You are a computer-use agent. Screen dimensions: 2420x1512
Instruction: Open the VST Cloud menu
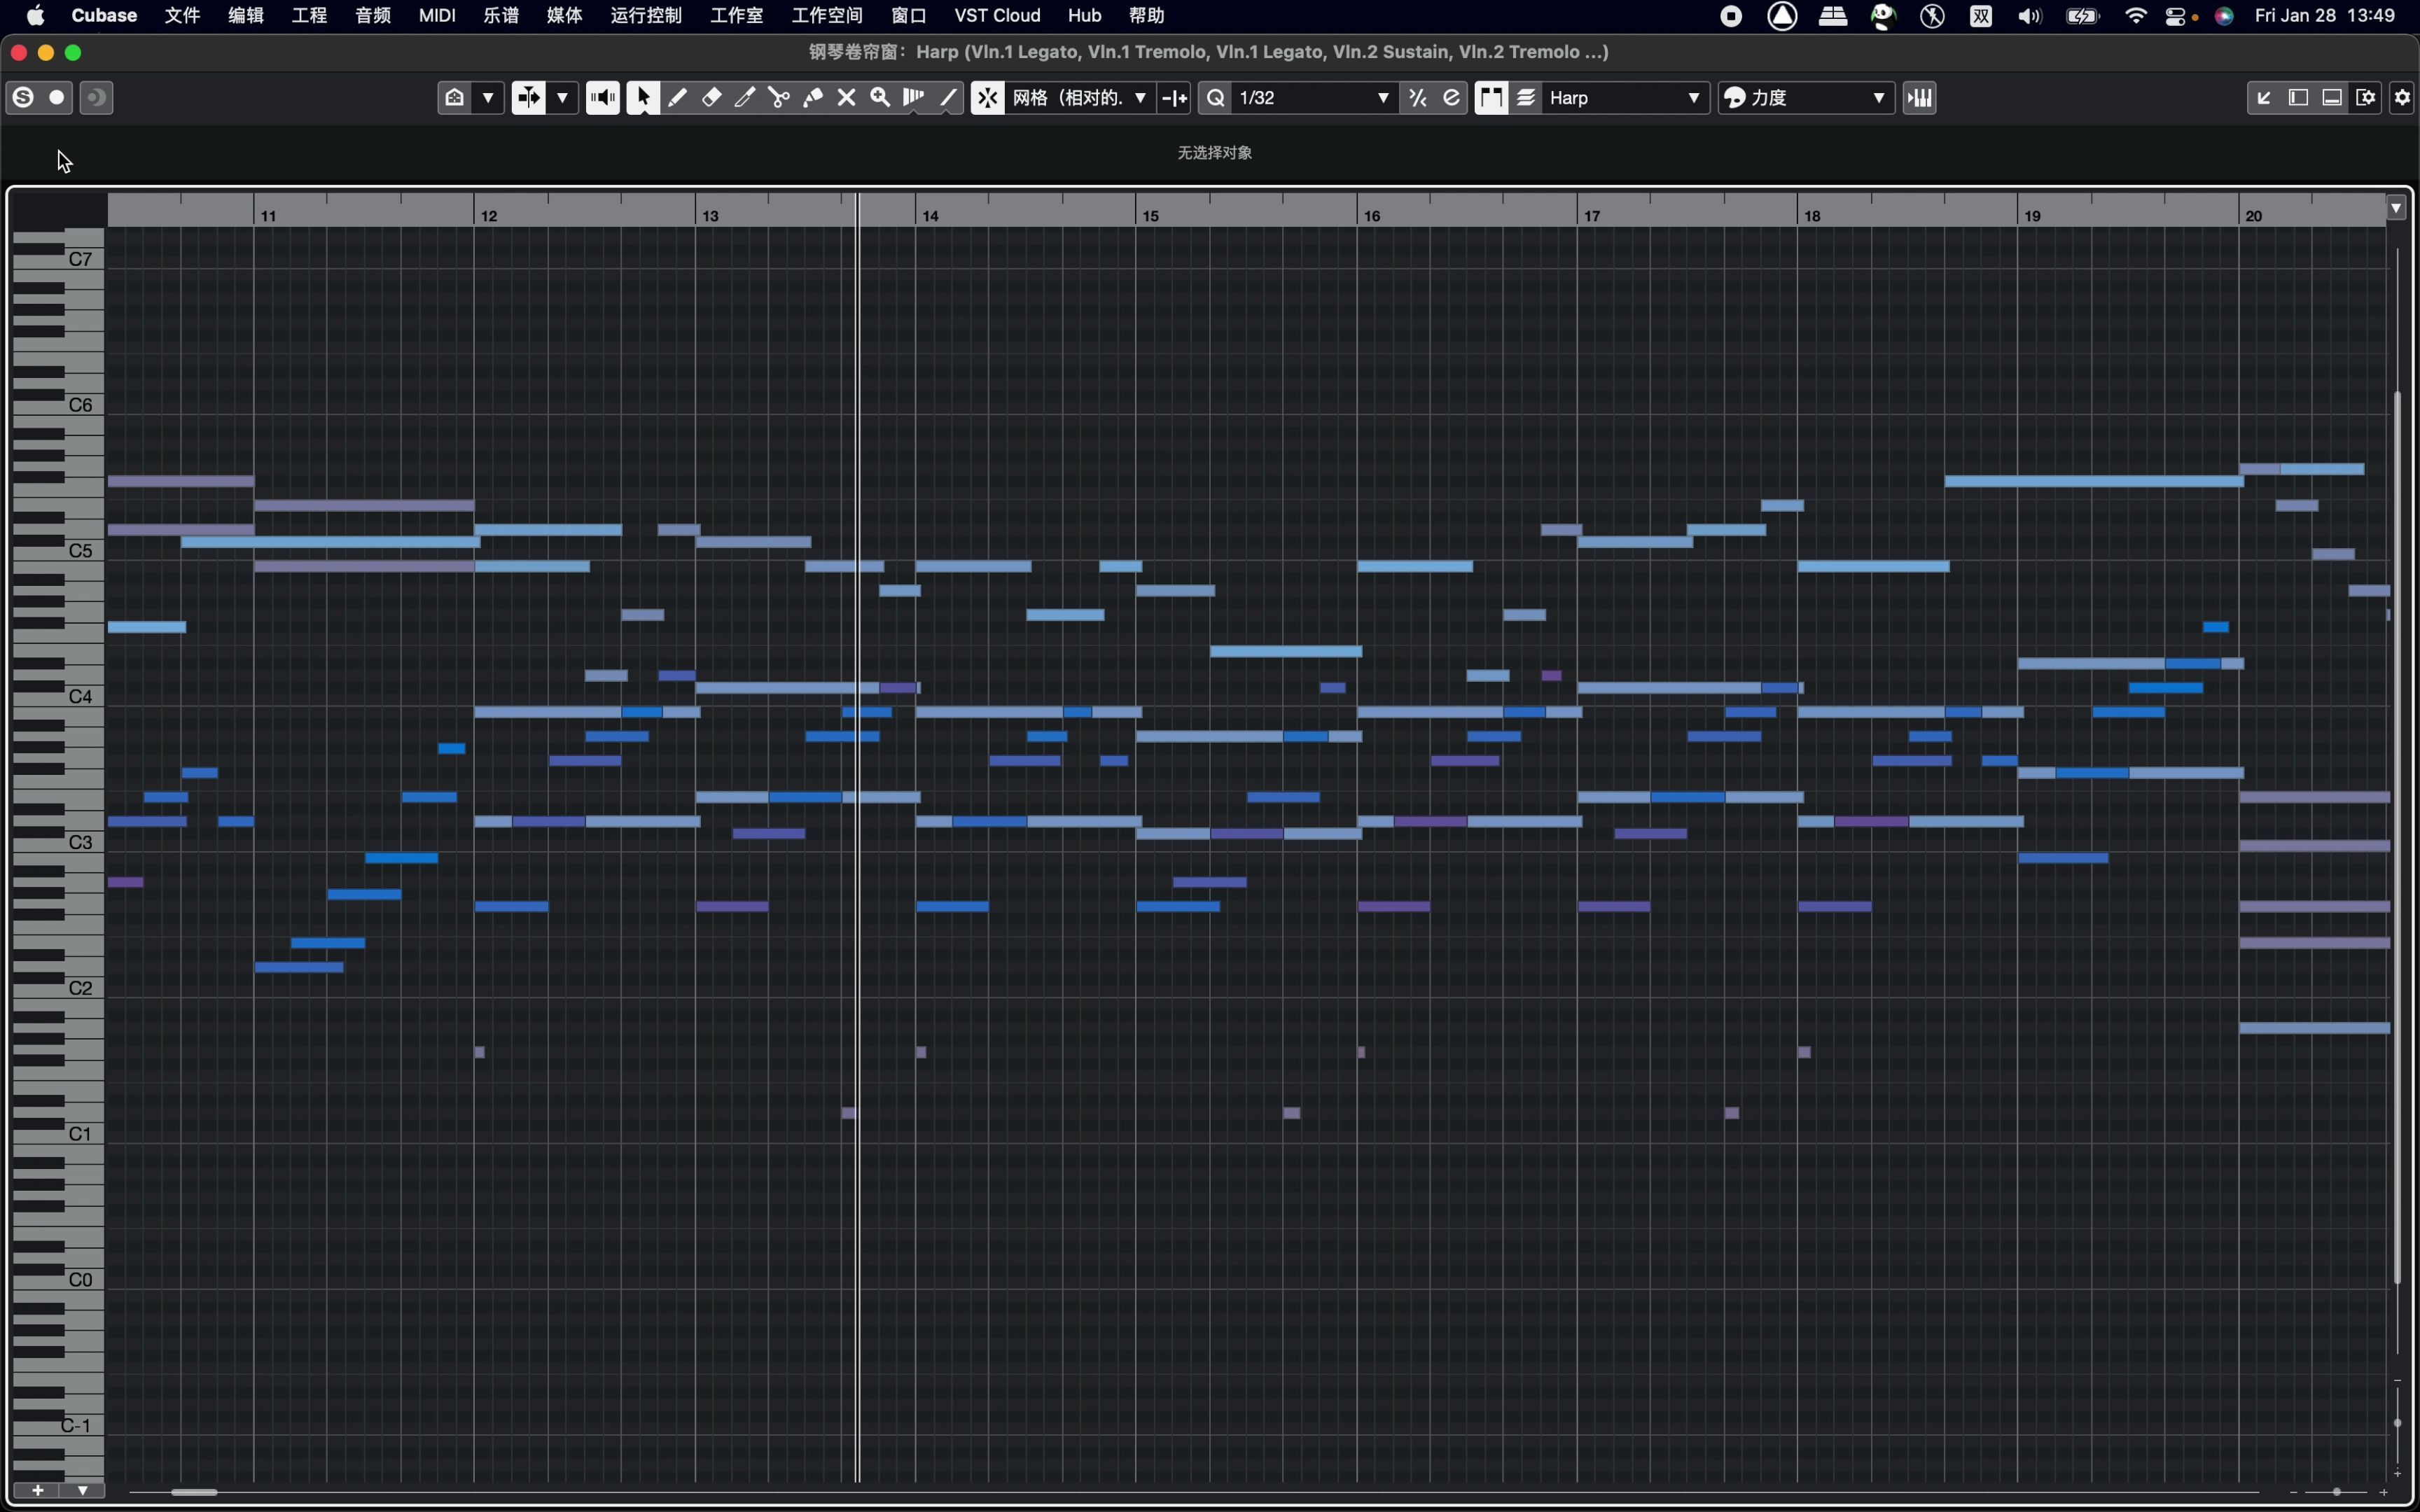tap(997, 15)
